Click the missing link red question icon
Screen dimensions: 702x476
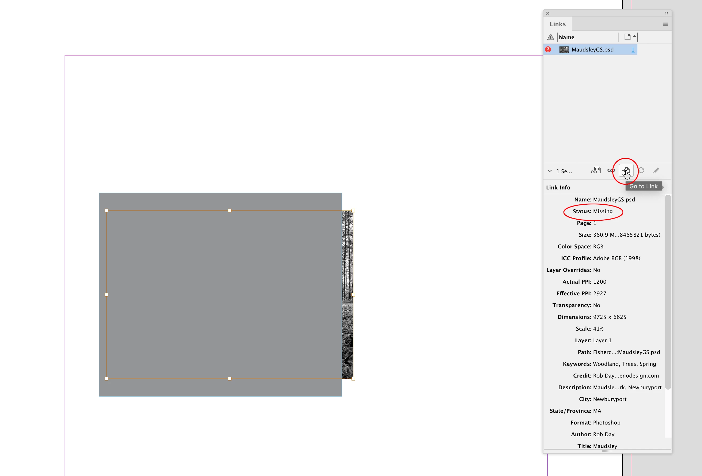tap(548, 50)
